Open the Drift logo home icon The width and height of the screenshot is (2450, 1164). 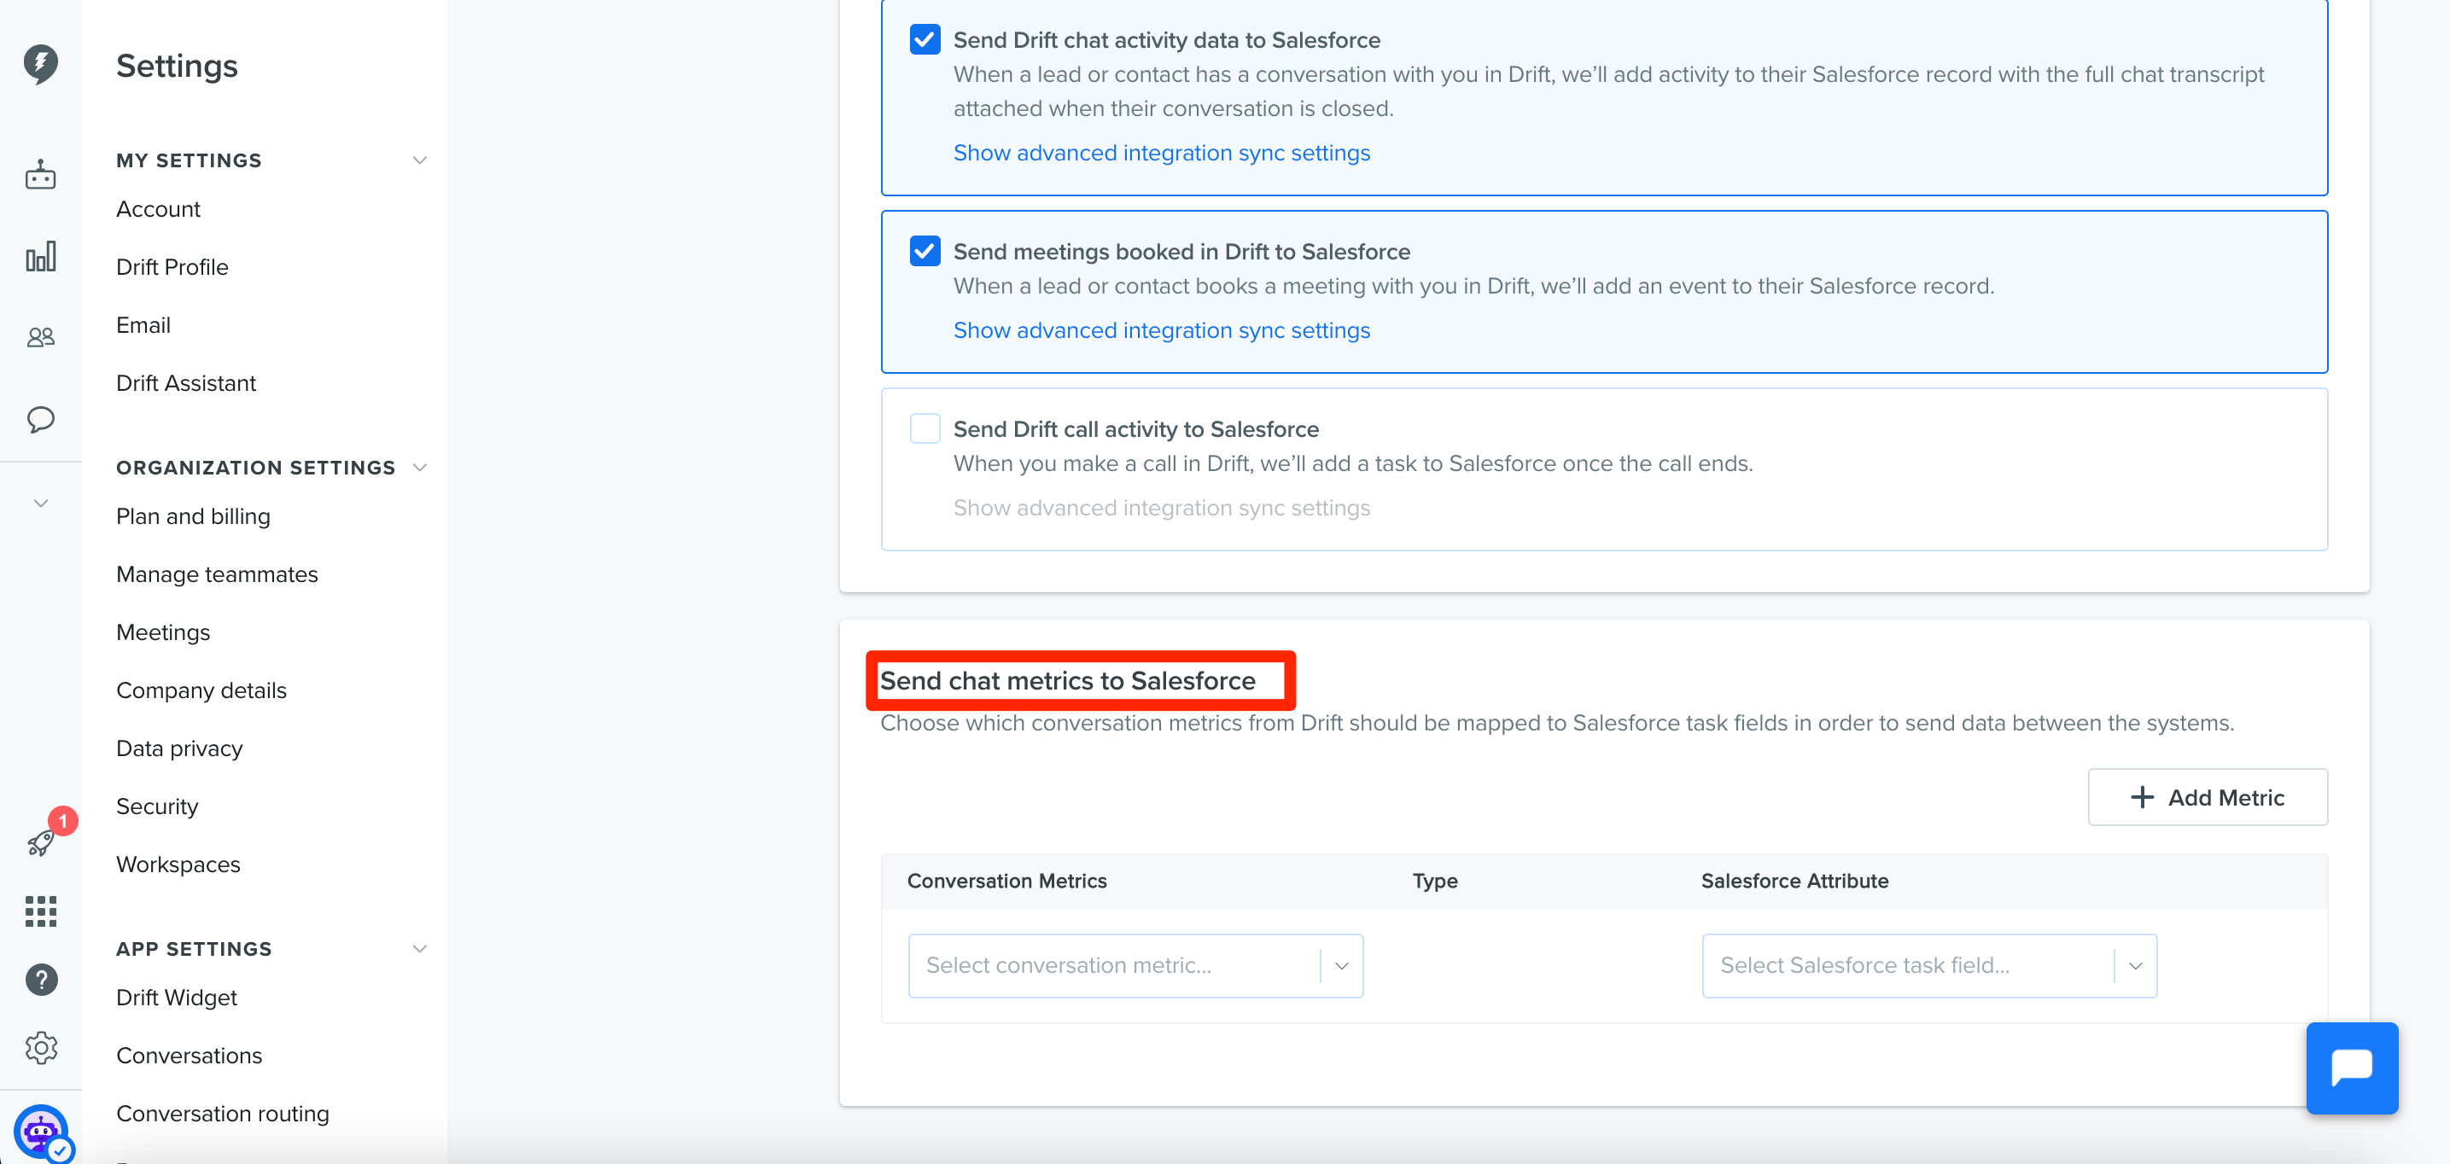pyautogui.click(x=40, y=63)
